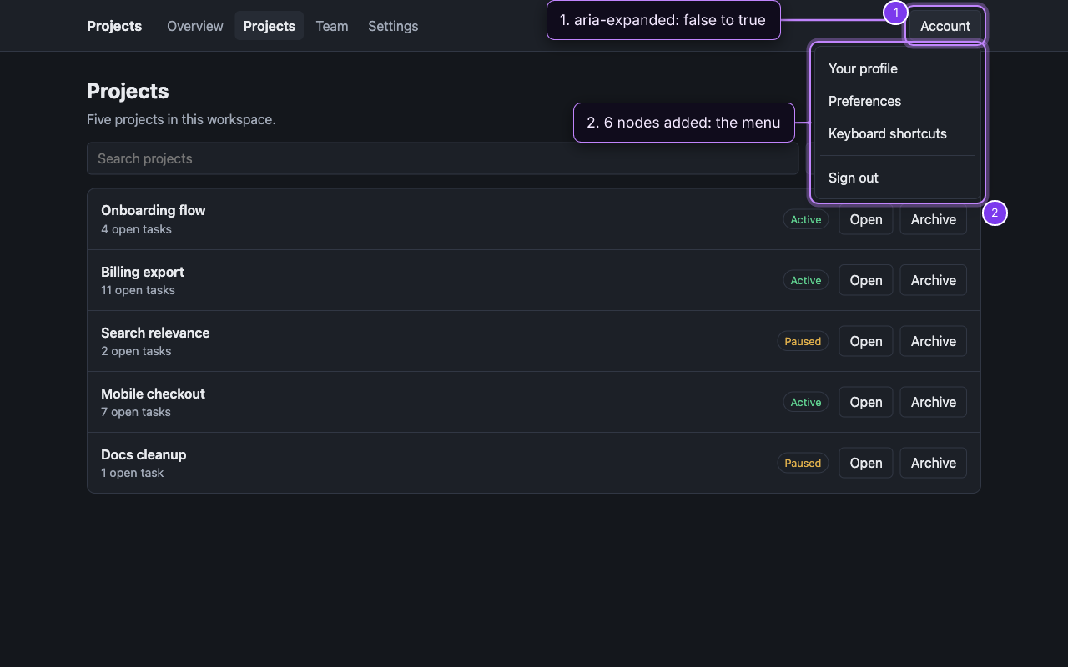Click the Active badge on Mobile checkout
Image resolution: width=1068 pixels, height=667 pixels.
pyautogui.click(x=806, y=402)
